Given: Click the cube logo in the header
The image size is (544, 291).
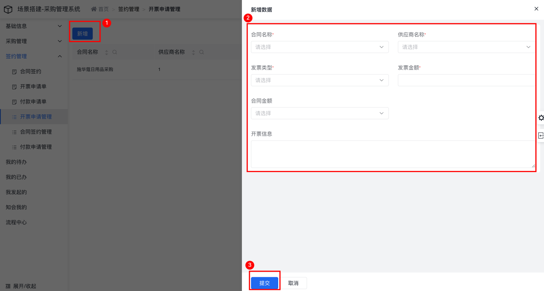Looking at the screenshot, I should [x=8, y=9].
